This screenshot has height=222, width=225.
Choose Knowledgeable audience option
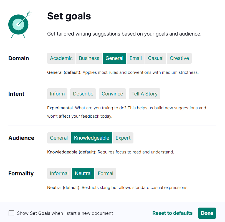pyautogui.click(x=92, y=138)
